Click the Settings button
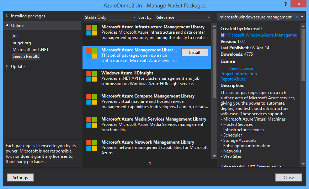 coord(20,178)
